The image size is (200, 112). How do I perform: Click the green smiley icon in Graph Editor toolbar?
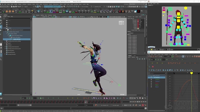coord(167,60)
